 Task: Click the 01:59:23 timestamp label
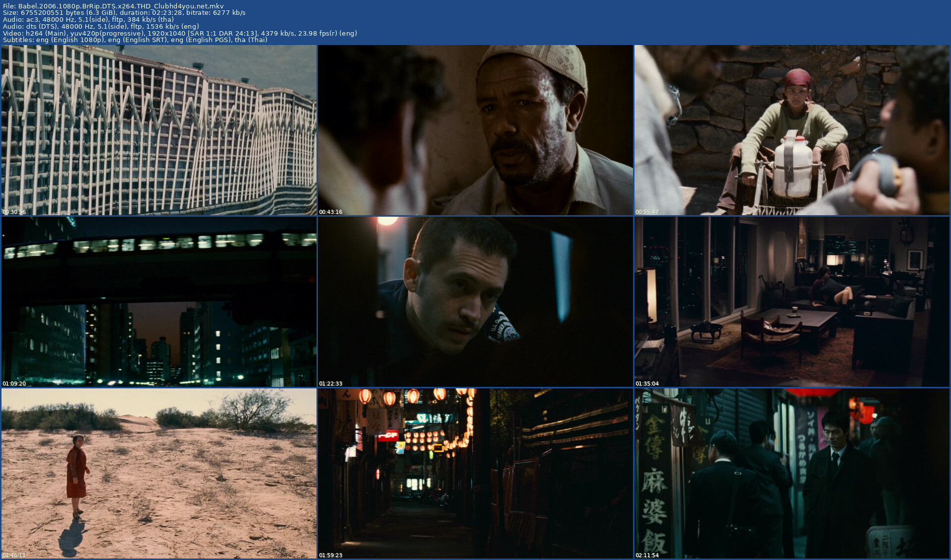[x=330, y=555]
